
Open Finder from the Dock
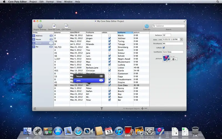(x=27, y=131)
